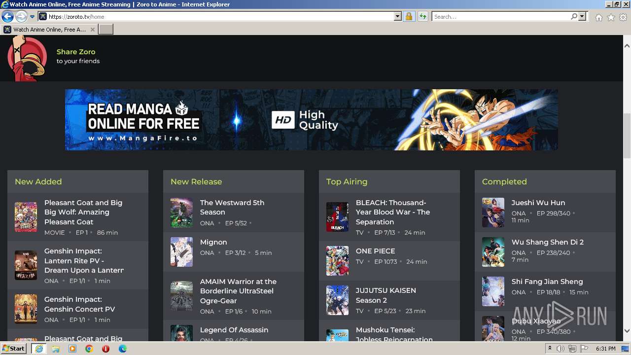Click Lantern Rite PV thumbnail
Image resolution: width=631 pixels, height=355 pixels.
26,265
